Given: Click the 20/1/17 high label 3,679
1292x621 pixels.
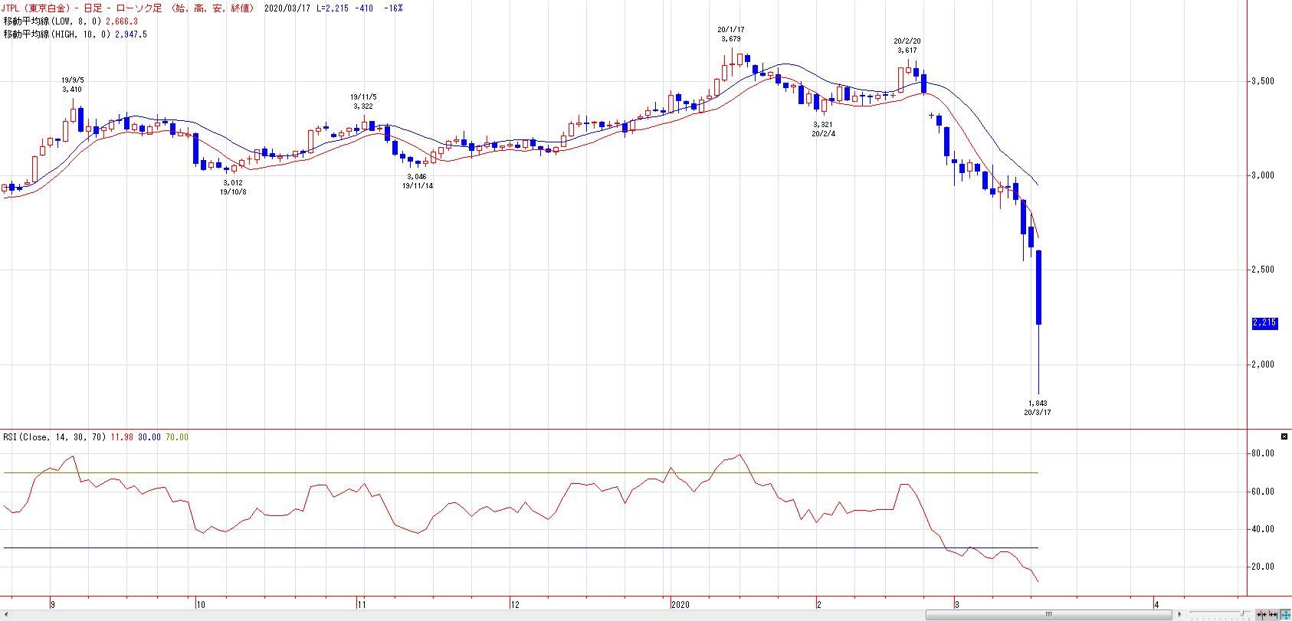Looking at the screenshot, I should 732,38.
